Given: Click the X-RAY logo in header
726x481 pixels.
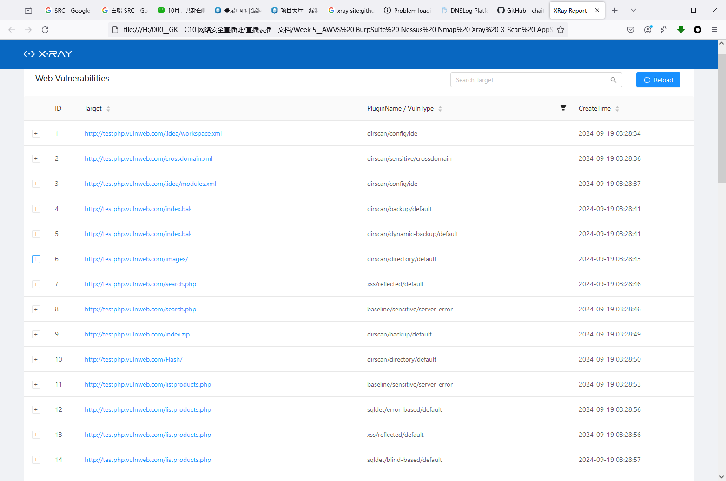Looking at the screenshot, I should click(x=48, y=54).
